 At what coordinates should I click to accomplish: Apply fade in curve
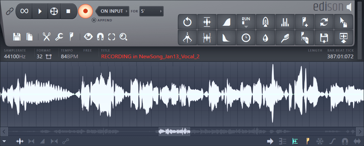[227, 22]
